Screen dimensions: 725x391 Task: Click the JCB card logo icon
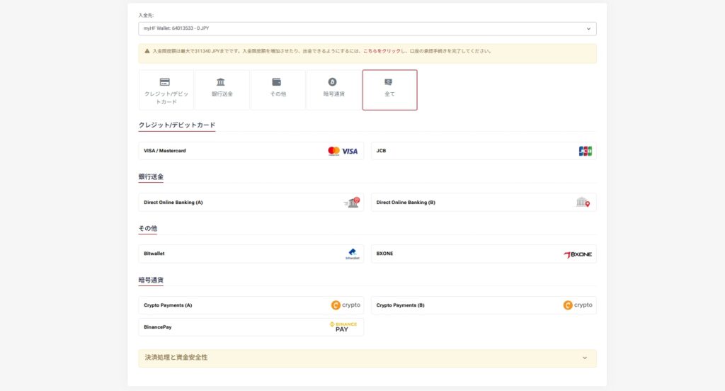[585, 151]
